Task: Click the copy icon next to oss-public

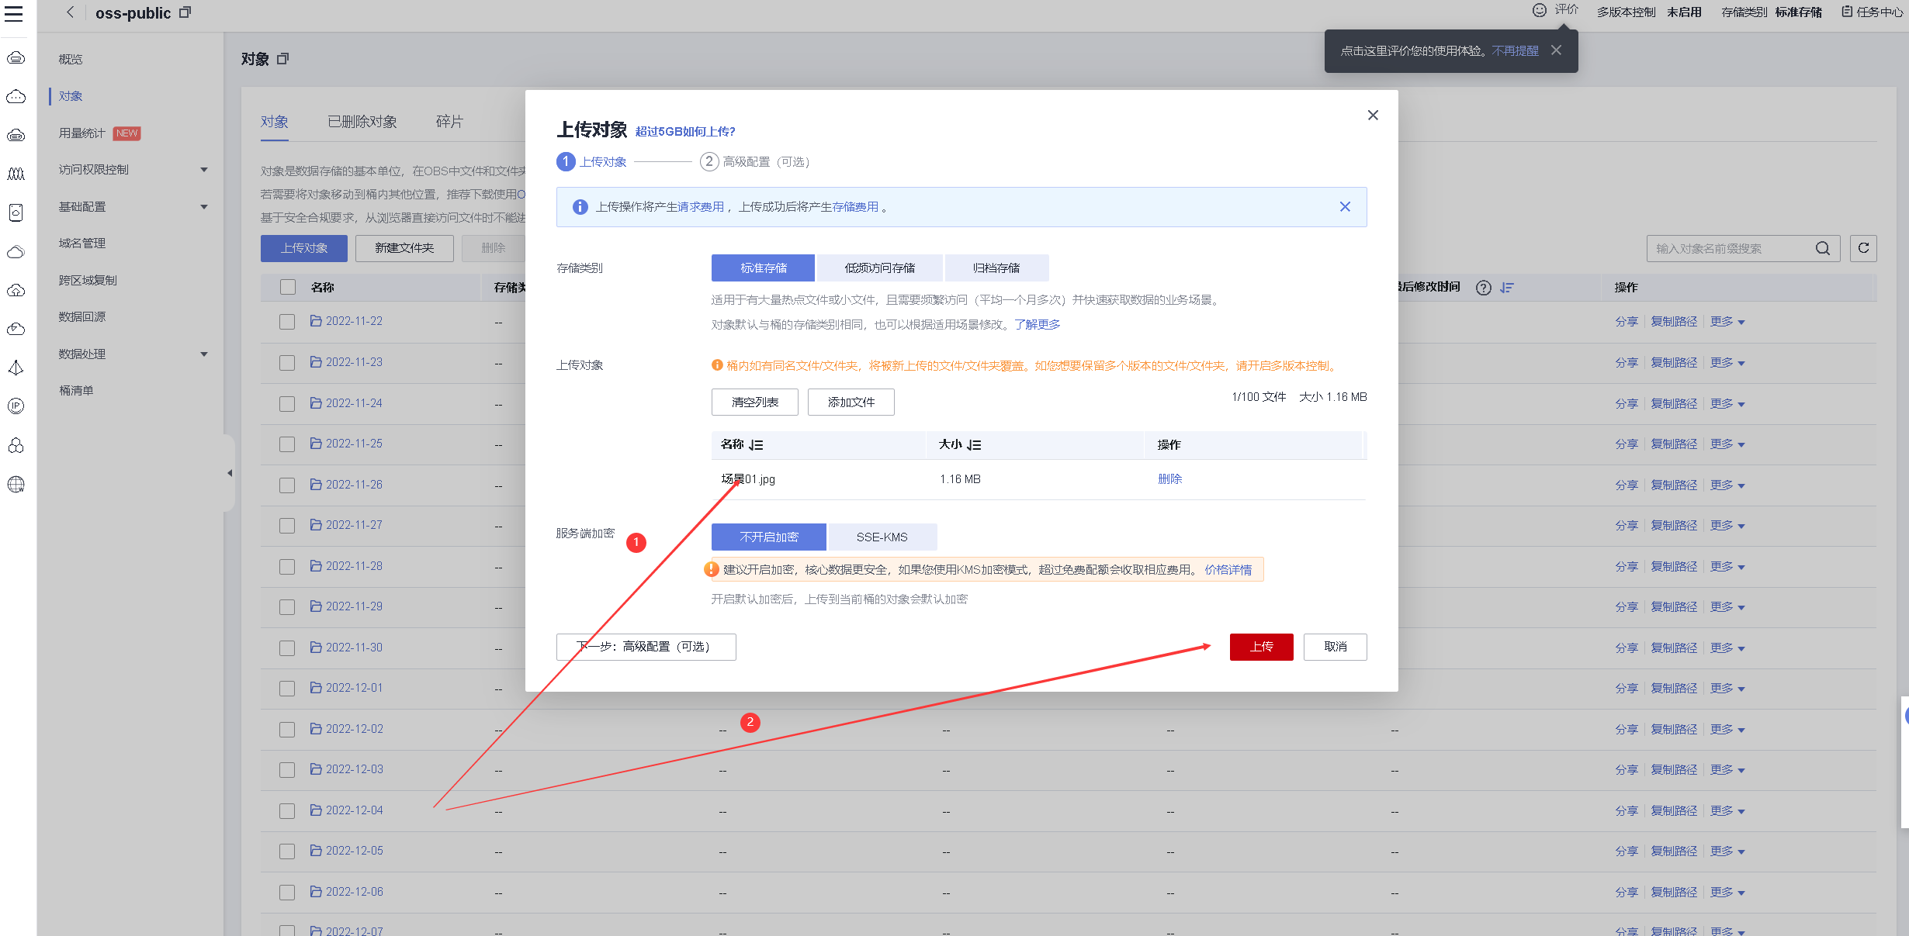Action: pos(185,12)
